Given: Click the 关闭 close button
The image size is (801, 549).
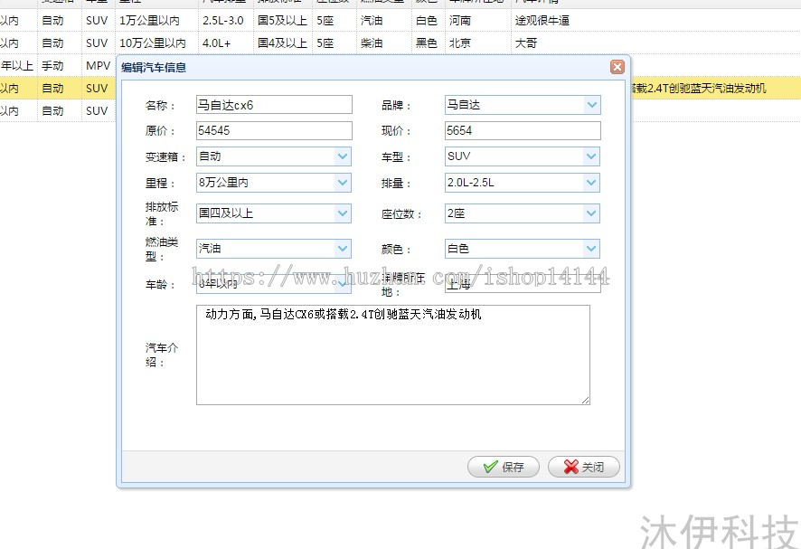Looking at the screenshot, I should coord(583,467).
